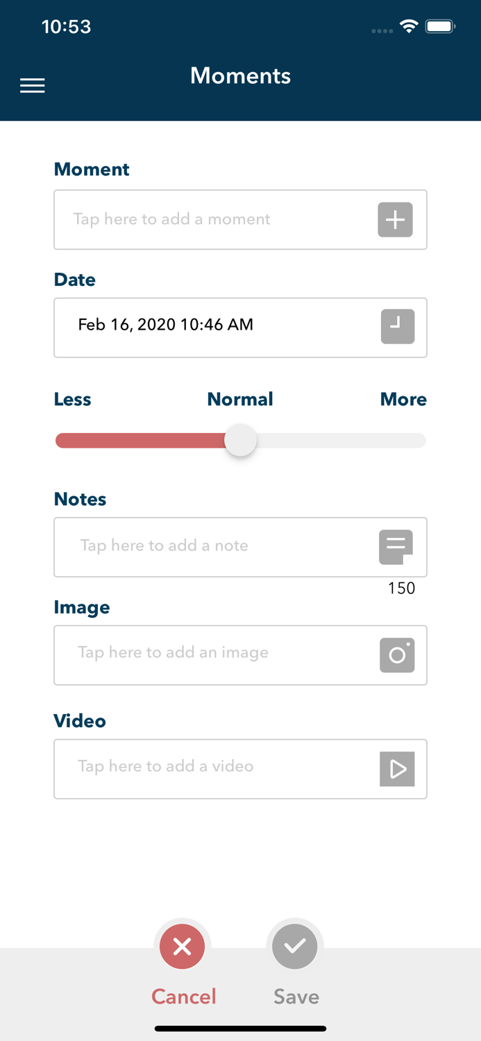The width and height of the screenshot is (481, 1041).
Task: Open the hamburger menu
Action: (x=33, y=85)
